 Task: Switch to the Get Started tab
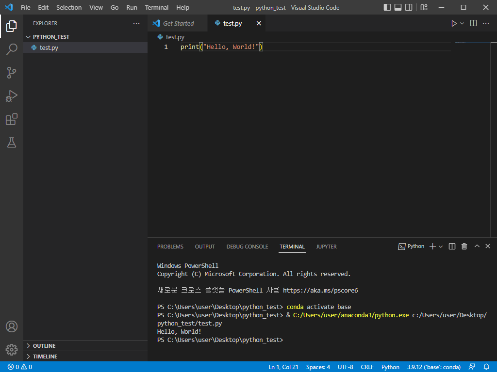[x=177, y=23]
